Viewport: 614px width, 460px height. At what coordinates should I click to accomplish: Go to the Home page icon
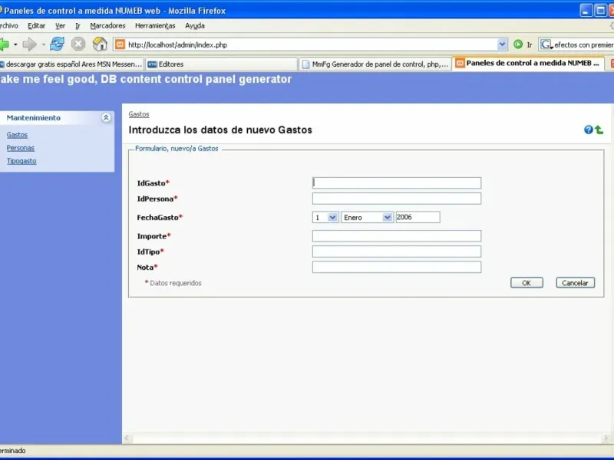(100, 44)
